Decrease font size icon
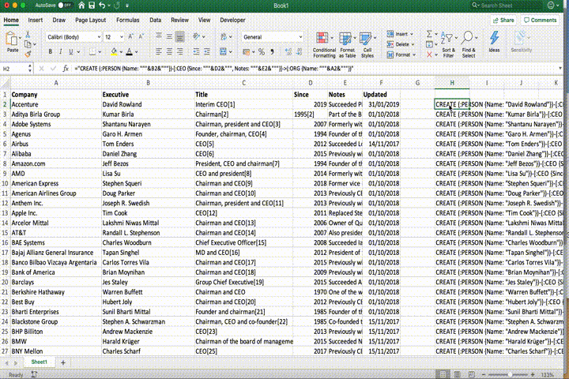This screenshot has width=569, height=379. [x=141, y=36]
